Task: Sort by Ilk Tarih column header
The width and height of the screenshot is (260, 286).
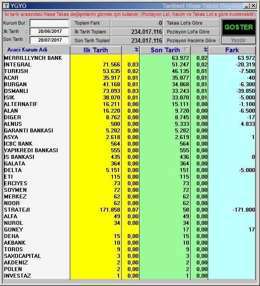Action: [x=96, y=50]
